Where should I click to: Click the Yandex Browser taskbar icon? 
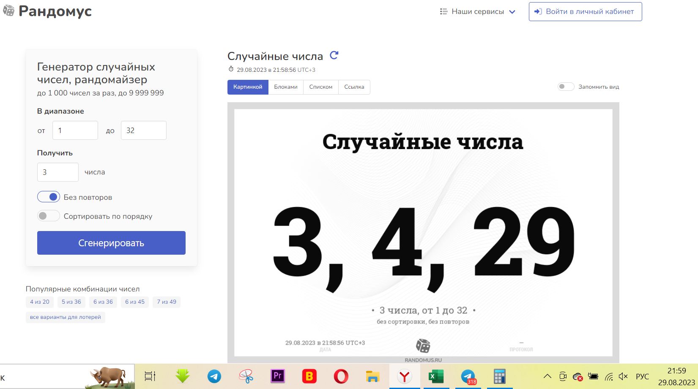click(405, 376)
